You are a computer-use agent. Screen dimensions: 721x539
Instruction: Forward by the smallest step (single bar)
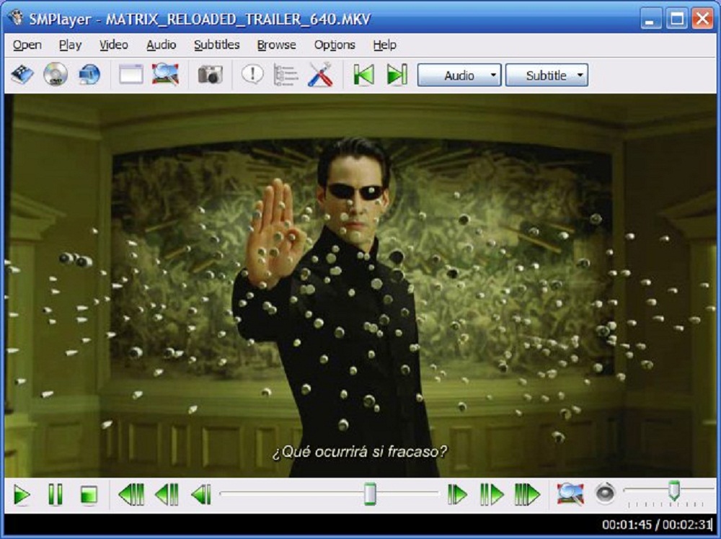(x=457, y=495)
